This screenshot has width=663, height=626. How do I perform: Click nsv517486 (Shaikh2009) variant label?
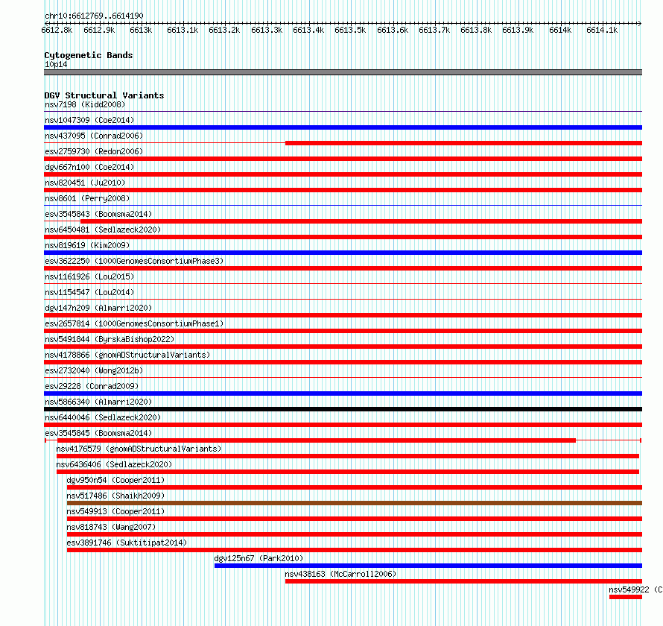tap(115, 496)
